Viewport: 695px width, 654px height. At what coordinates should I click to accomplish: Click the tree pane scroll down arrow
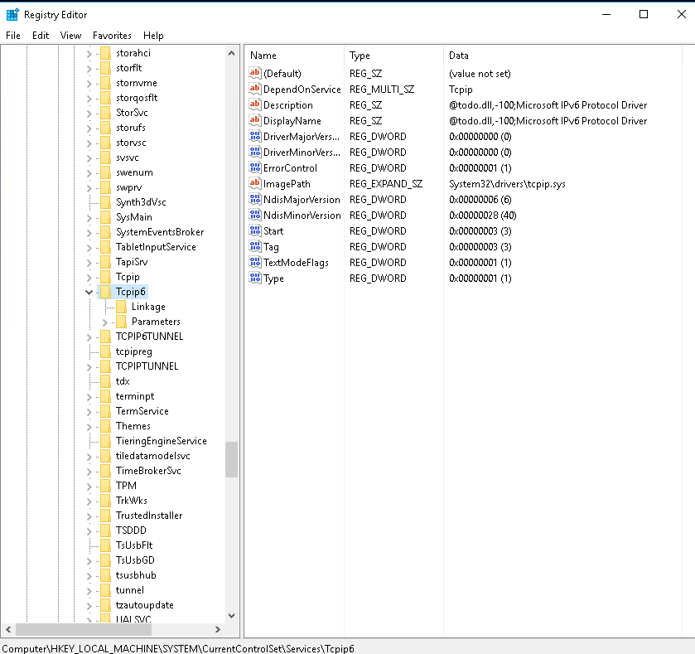tap(232, 616)
